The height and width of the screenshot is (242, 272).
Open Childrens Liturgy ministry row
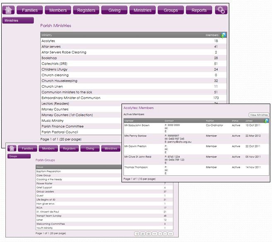coord(134,69)
